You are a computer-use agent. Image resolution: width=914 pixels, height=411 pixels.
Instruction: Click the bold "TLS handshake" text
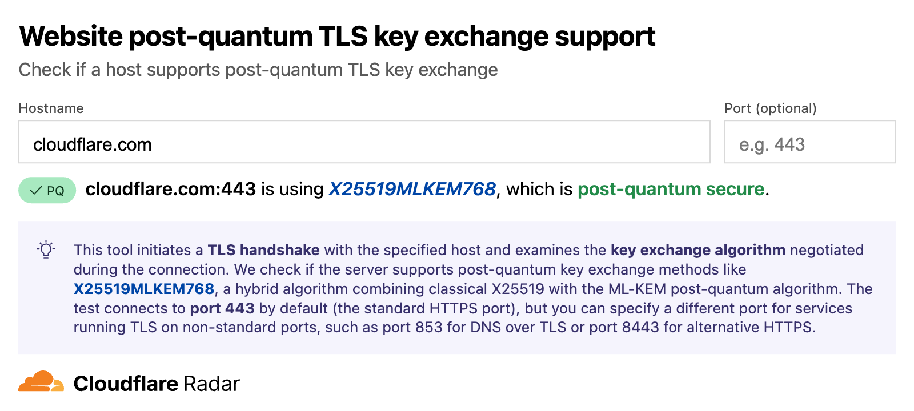click(263, 250)
